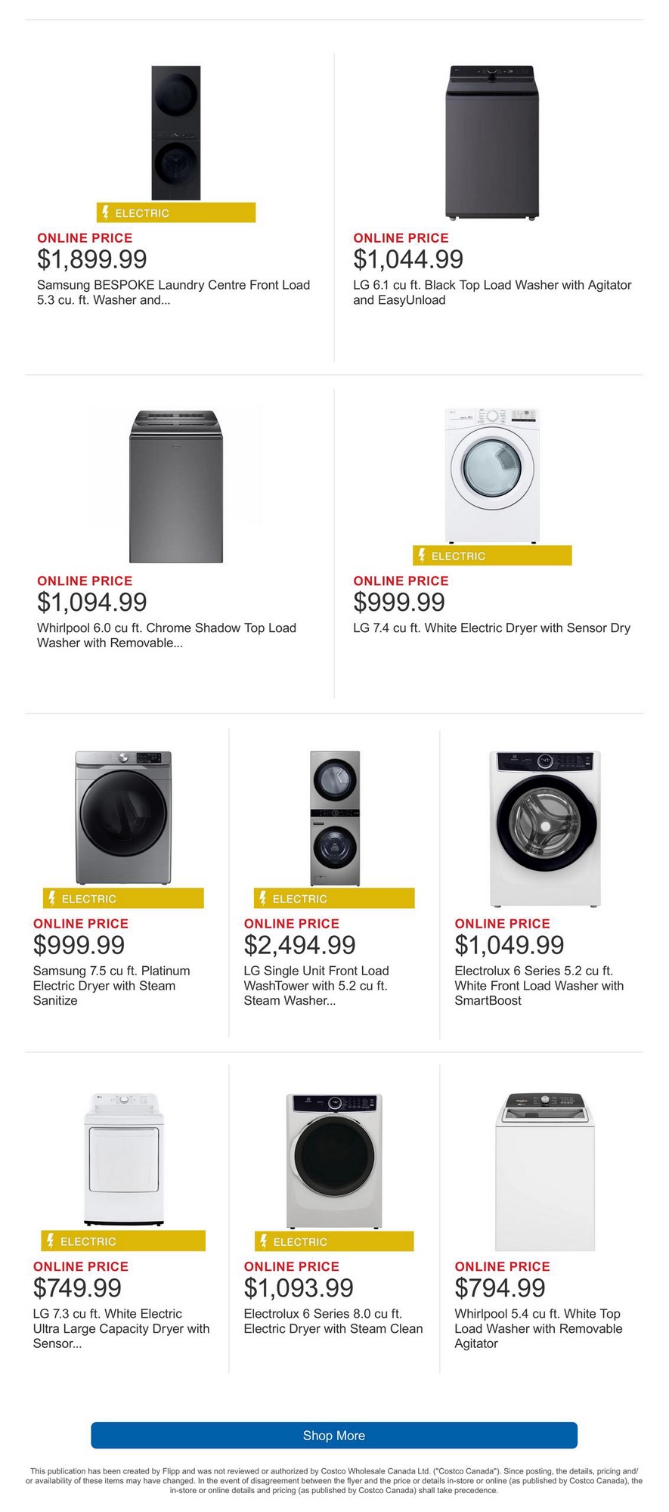
Task: Click the $2,494.99 LG WashTower price
Action: tap(299, 945)
